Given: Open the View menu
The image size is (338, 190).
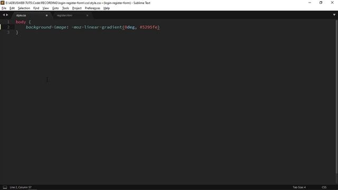Looking at the screenshot, I should coord(45,8).
